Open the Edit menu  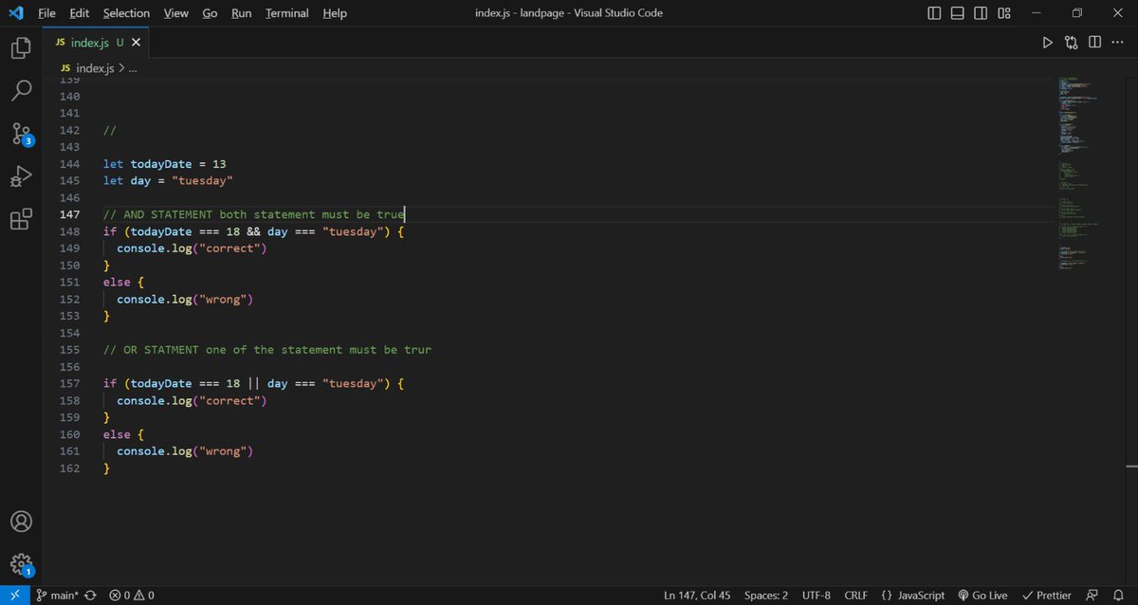79,13
